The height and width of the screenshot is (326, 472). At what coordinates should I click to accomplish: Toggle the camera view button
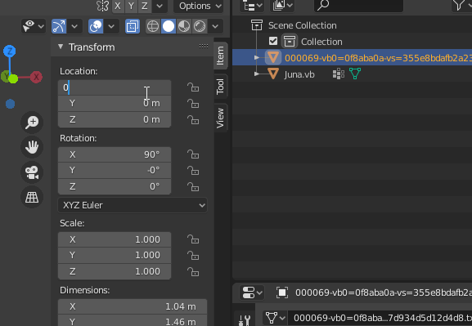(32, 172)
